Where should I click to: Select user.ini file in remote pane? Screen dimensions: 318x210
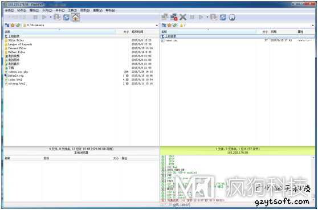(172, 40)
